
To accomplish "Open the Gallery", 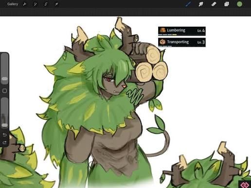I will point(13,4).
